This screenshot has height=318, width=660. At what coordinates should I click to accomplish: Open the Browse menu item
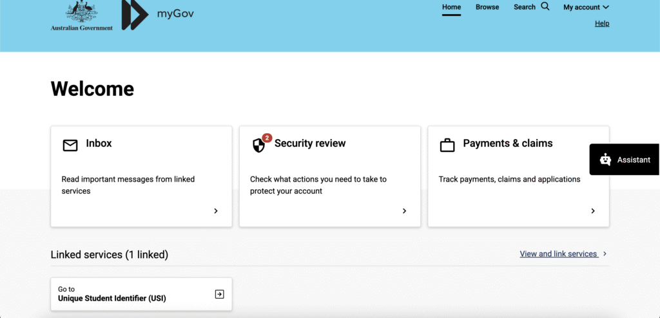point(487,7)
